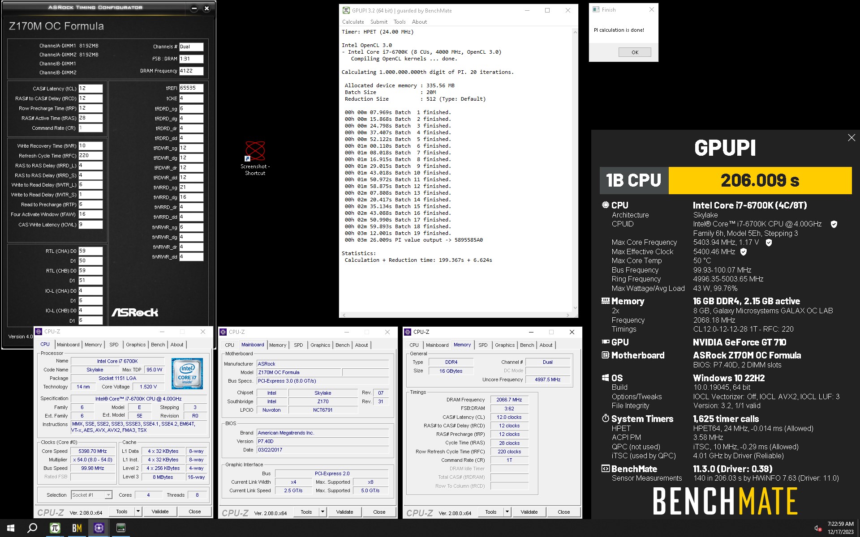
Task: Click the FSB:DRAM ratio field in Timing Configurator
Action: [x=191, y=59]
